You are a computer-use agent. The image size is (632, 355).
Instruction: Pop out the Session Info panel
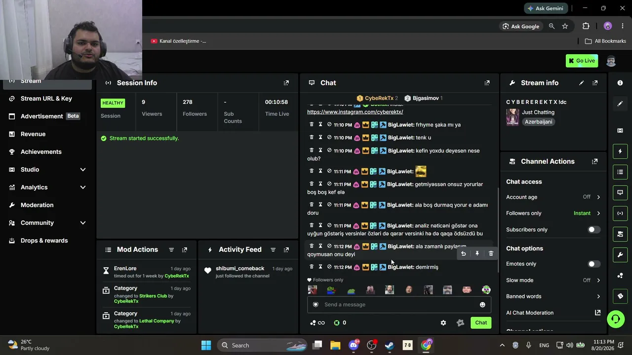(286, 83)
